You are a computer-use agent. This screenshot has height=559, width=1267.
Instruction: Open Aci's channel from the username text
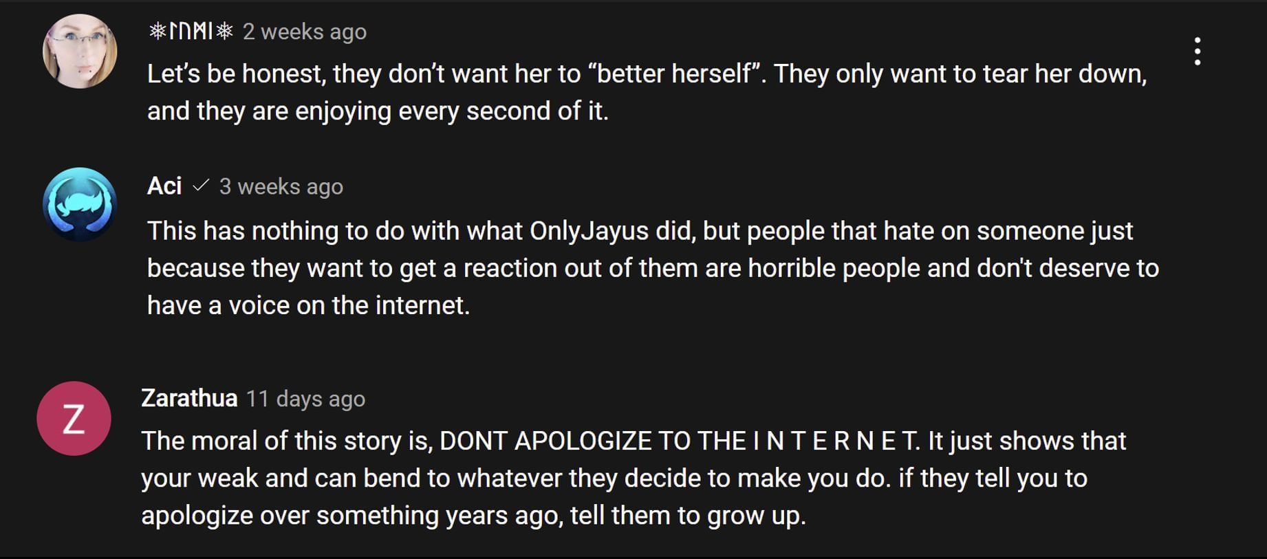(x=165, y=185)
